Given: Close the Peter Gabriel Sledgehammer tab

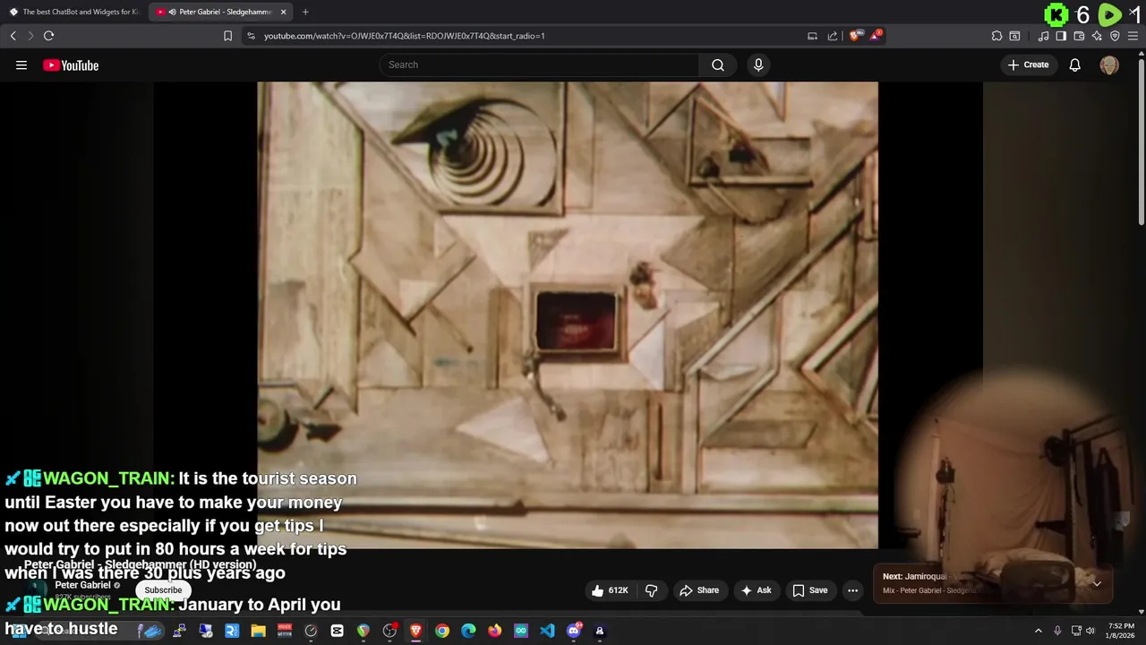Looking at the screenshot, I should click(284, 12).
